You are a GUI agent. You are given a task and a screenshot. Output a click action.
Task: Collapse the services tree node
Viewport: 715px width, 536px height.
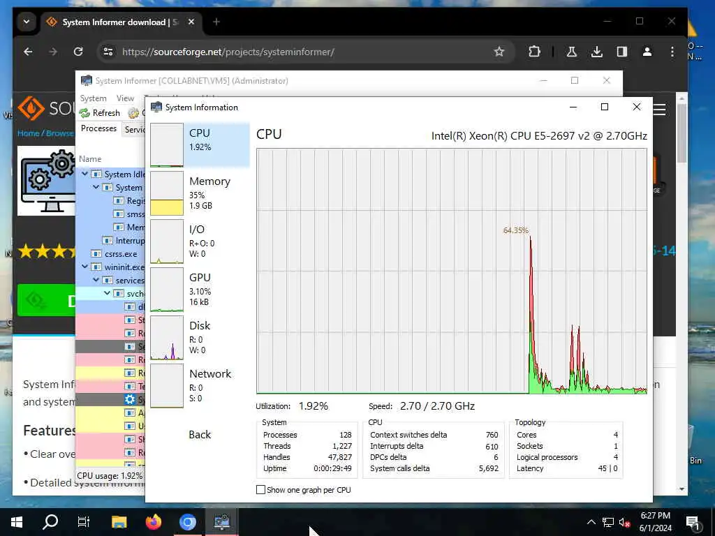(96, 280)
